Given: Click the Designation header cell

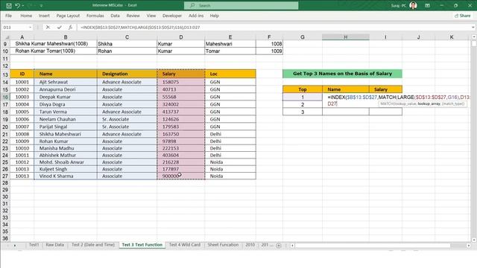Looking at the screenshot, I should click(x=127, y=74).
